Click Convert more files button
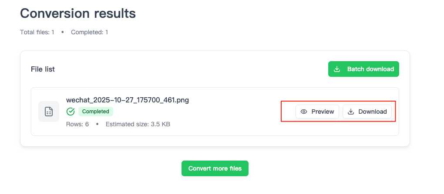Image resolution: width=444 pixels, height=194 pixels. click(x=215, y=168)
